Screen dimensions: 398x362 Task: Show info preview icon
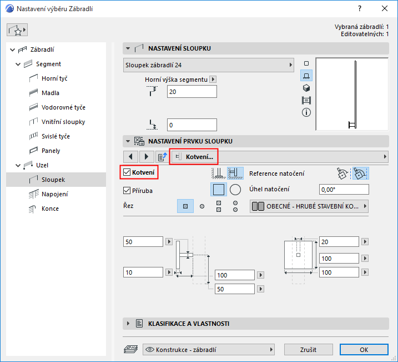(306, 112)
